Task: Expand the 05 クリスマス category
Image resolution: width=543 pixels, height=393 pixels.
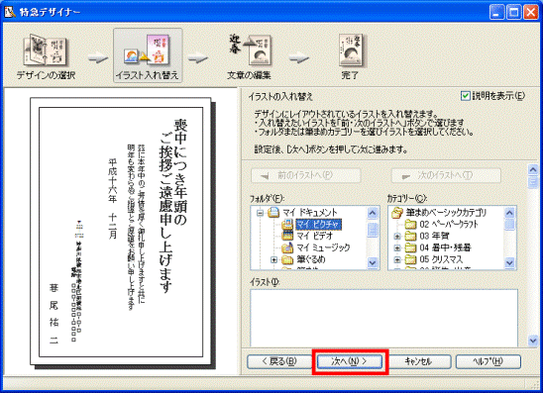Action: [397, 259]
